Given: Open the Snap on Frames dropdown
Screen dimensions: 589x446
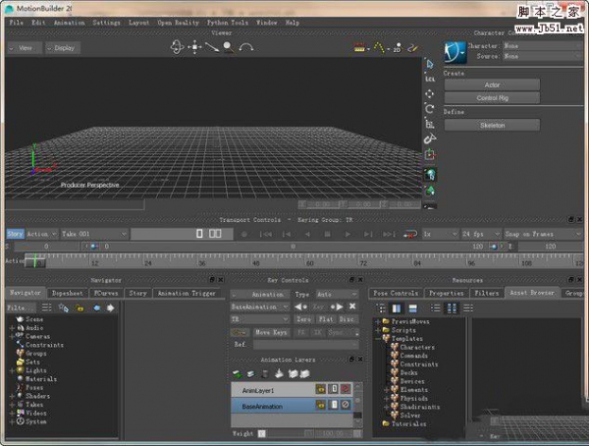Looking at the screenshot, I should (x=543, y=234).
